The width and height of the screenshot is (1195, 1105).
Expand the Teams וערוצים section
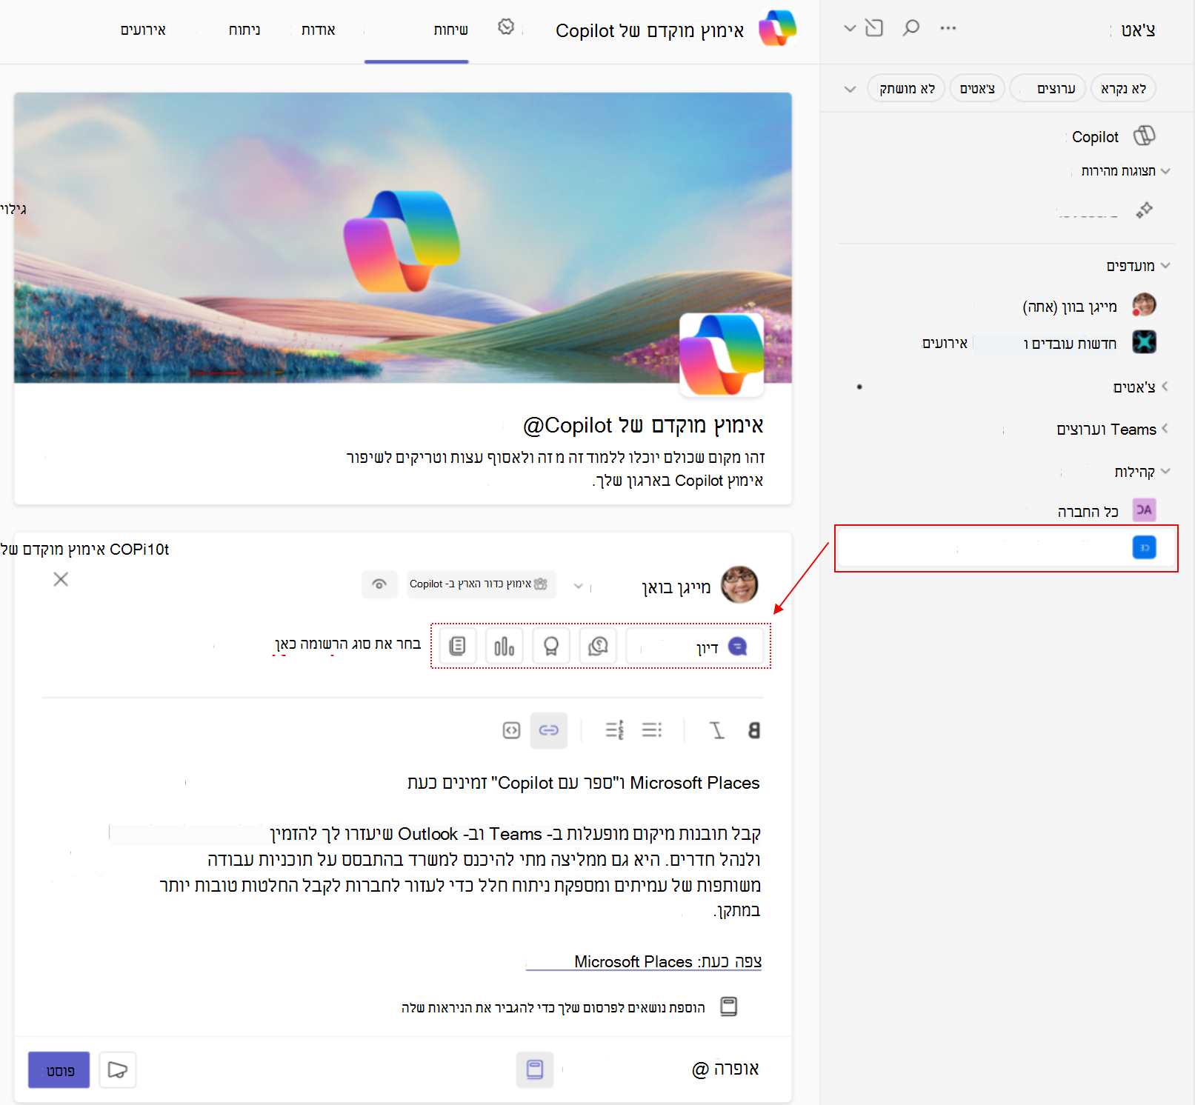(1165, 428)
